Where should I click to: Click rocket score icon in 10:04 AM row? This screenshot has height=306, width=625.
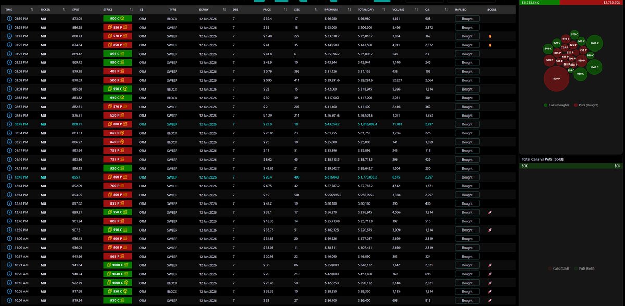coord(490,300)
